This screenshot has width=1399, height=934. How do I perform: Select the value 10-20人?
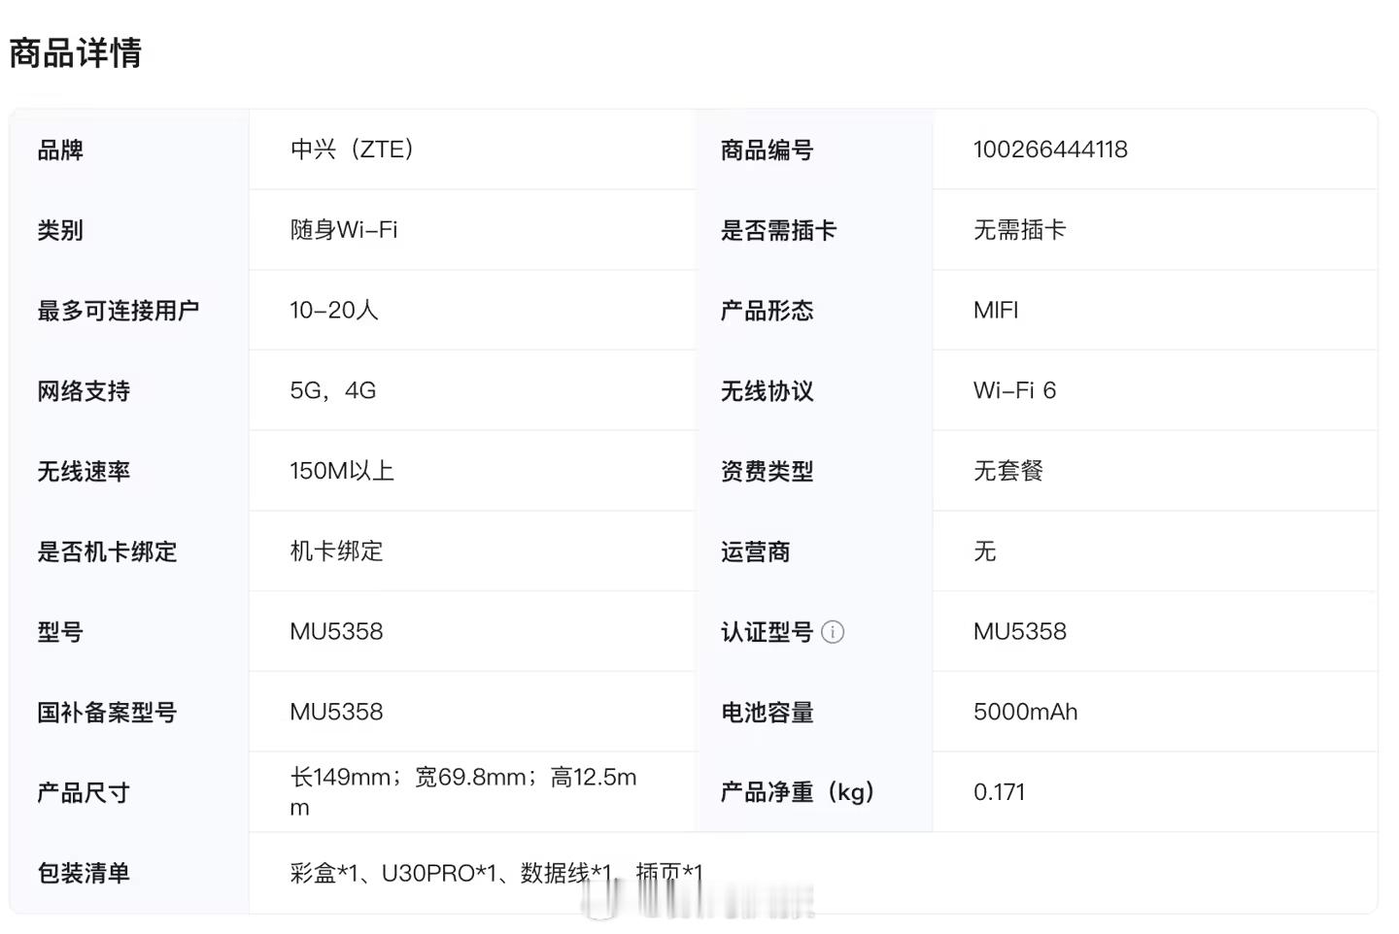point(334,311)
